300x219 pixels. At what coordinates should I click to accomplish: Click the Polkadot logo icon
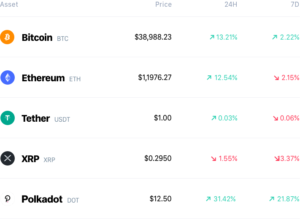click(x=8, y=199)
